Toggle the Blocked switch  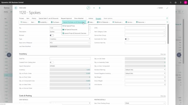[x=52, y=35]
